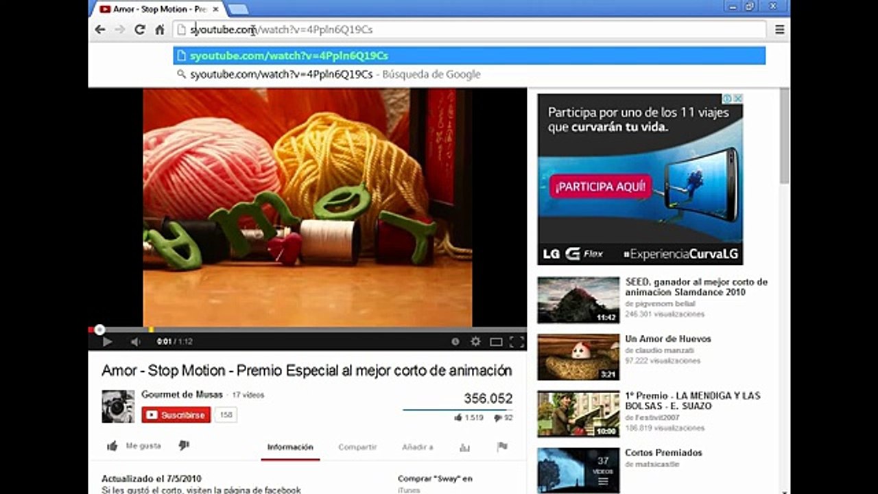
Task: Open the SEED video thumbnail
Action: (x=578, y=300)
